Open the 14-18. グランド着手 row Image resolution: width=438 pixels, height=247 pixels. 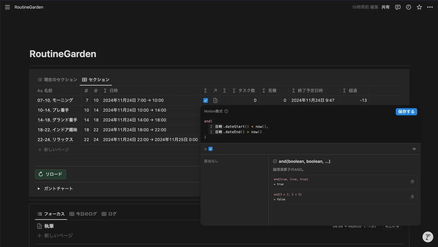coord(57,120)
